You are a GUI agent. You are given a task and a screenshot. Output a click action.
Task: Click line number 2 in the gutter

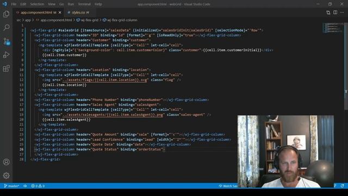point(22,30)
